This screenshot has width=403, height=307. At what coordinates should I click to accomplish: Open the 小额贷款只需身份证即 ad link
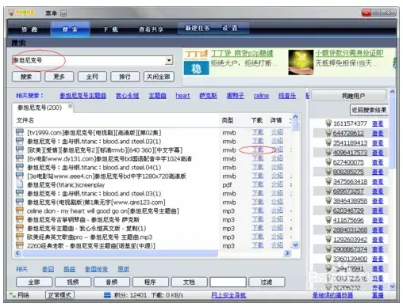349,53
